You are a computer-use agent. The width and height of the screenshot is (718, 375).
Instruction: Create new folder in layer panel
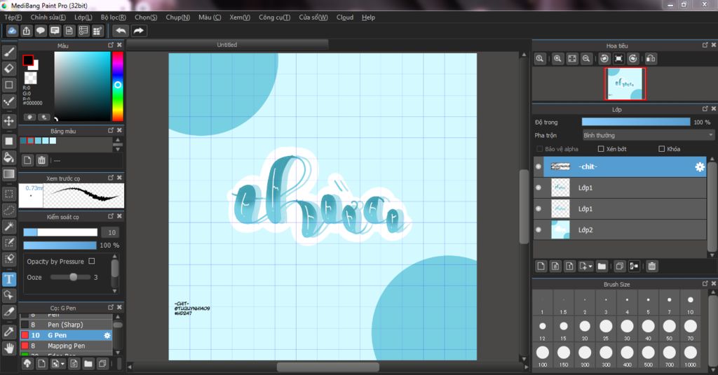tap(602, 266)
